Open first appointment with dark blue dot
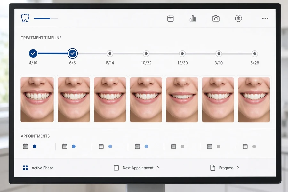The image size is (288, 192). [x=30, y=147]
